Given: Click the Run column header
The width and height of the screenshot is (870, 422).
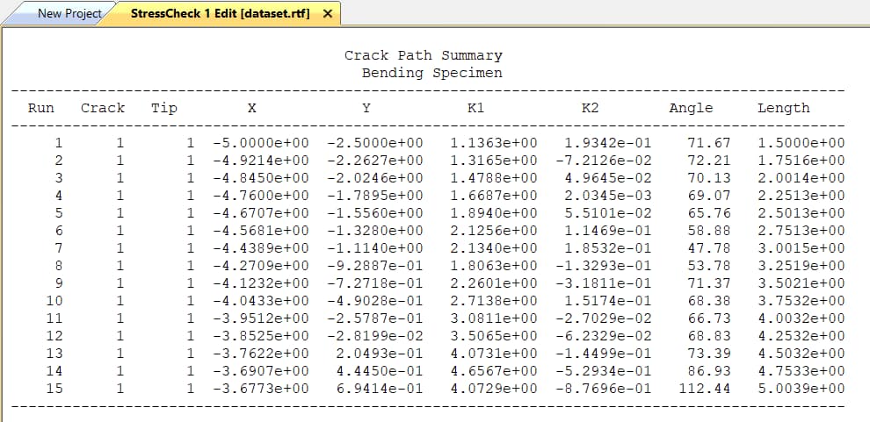Looking at the screenshot, I should [40, 108].
